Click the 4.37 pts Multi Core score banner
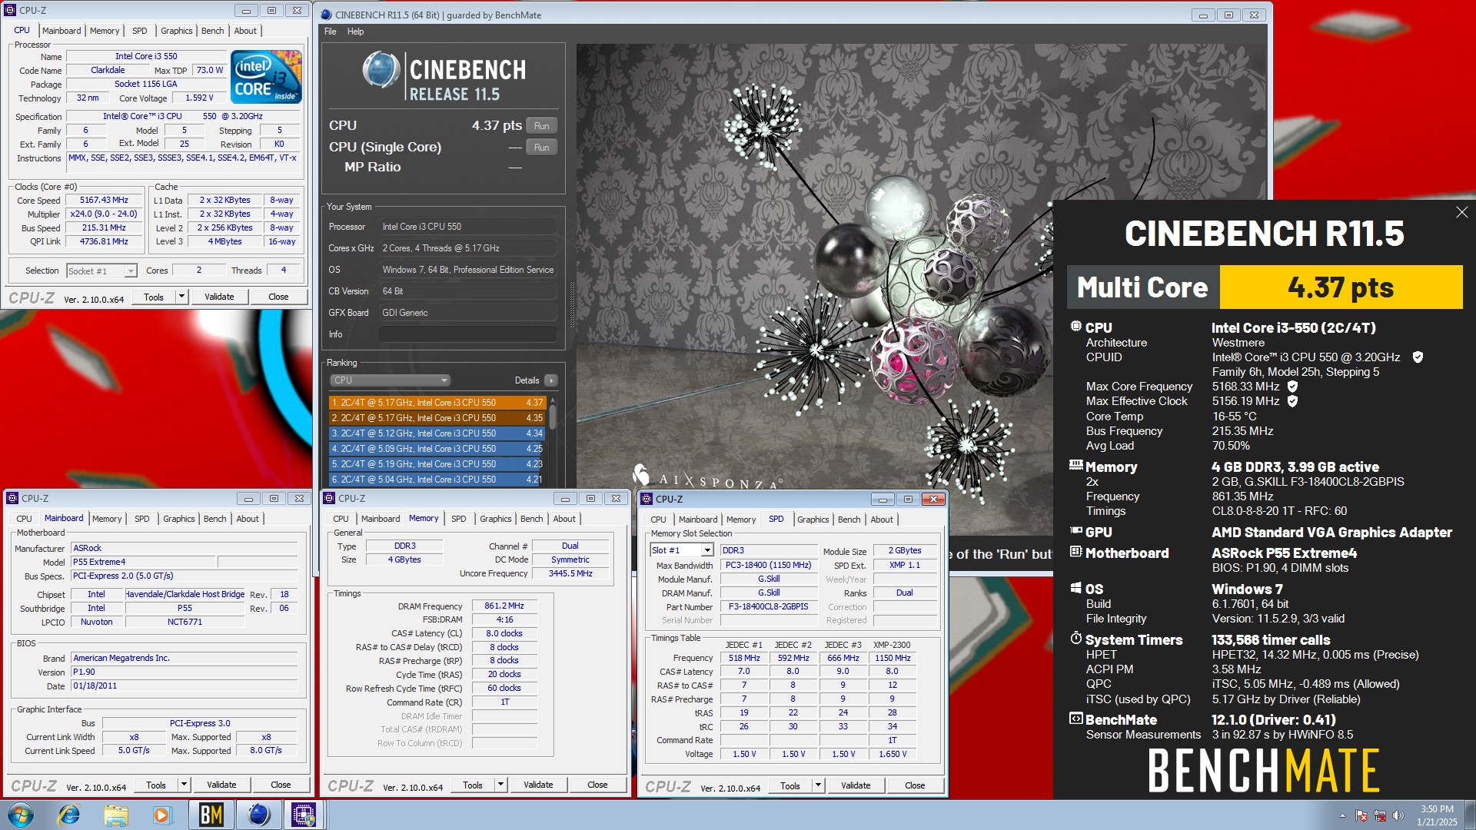This screenshot has height=830, width=1476. (x=1341, y=287)
